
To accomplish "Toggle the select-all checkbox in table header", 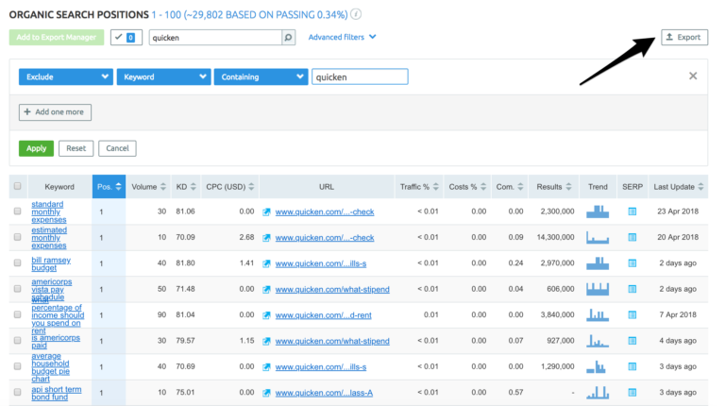I will (x=18, y=186).
